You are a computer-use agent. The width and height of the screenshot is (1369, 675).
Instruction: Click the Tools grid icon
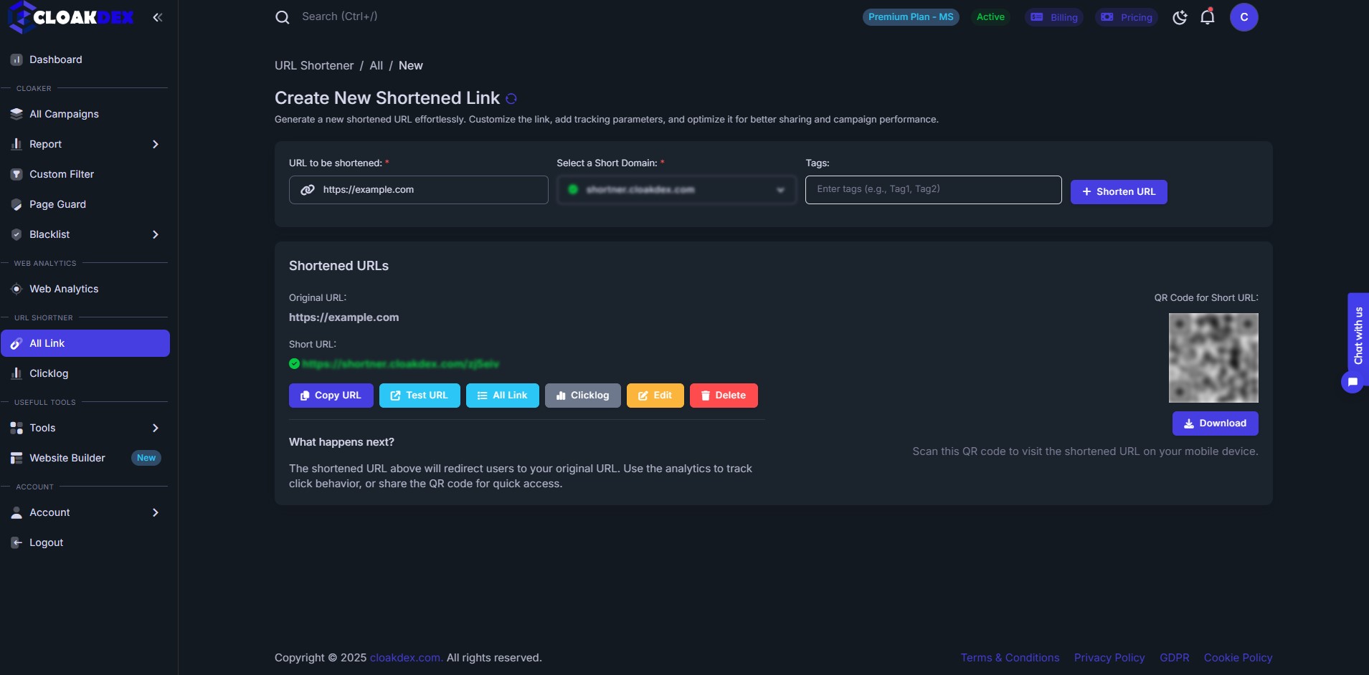click(x=16, y=428)
